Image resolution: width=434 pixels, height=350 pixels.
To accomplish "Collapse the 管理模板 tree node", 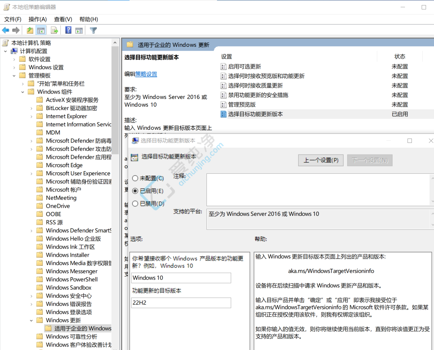I will coord(14,75).
